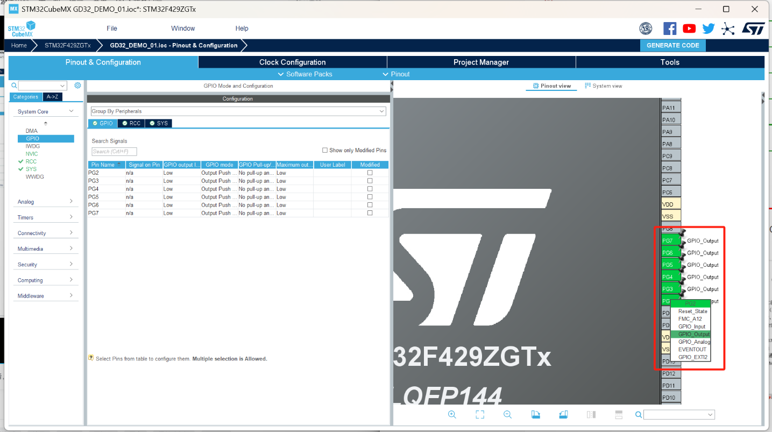Click the ST logo in the header
The height and width of the screenshot is (432, 772).
(753, 29)
